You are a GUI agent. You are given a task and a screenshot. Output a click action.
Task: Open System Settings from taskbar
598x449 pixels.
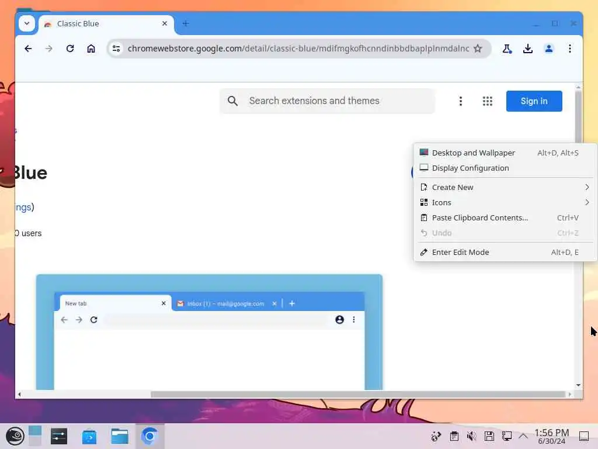tap(59, 436)
